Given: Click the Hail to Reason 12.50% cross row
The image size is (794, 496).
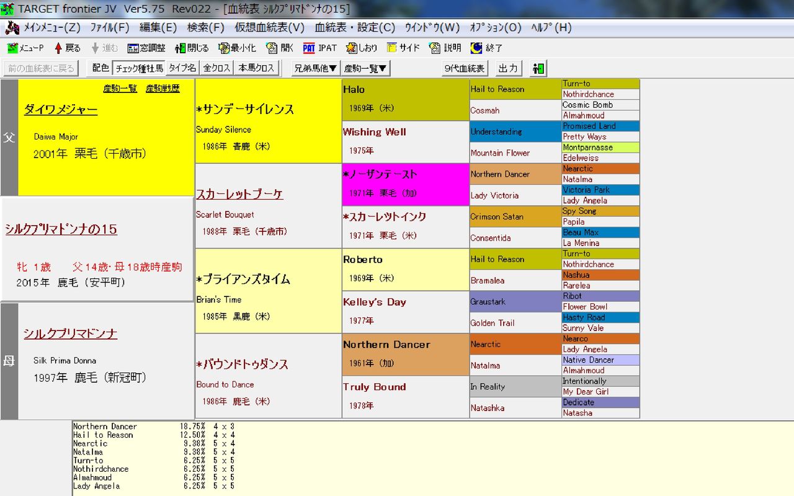Looking at the screenshot, I should point(154,435).
